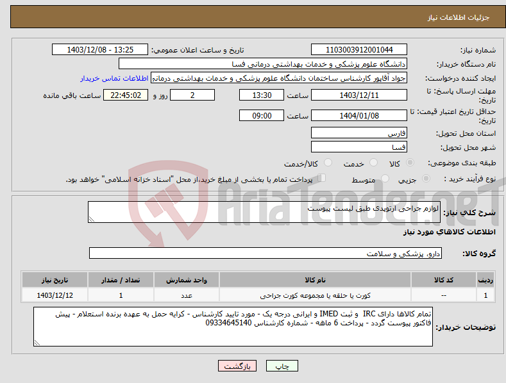506x383 pixels.
Task: Click the تاریخ نیاز column header
Action: [55, 280]
